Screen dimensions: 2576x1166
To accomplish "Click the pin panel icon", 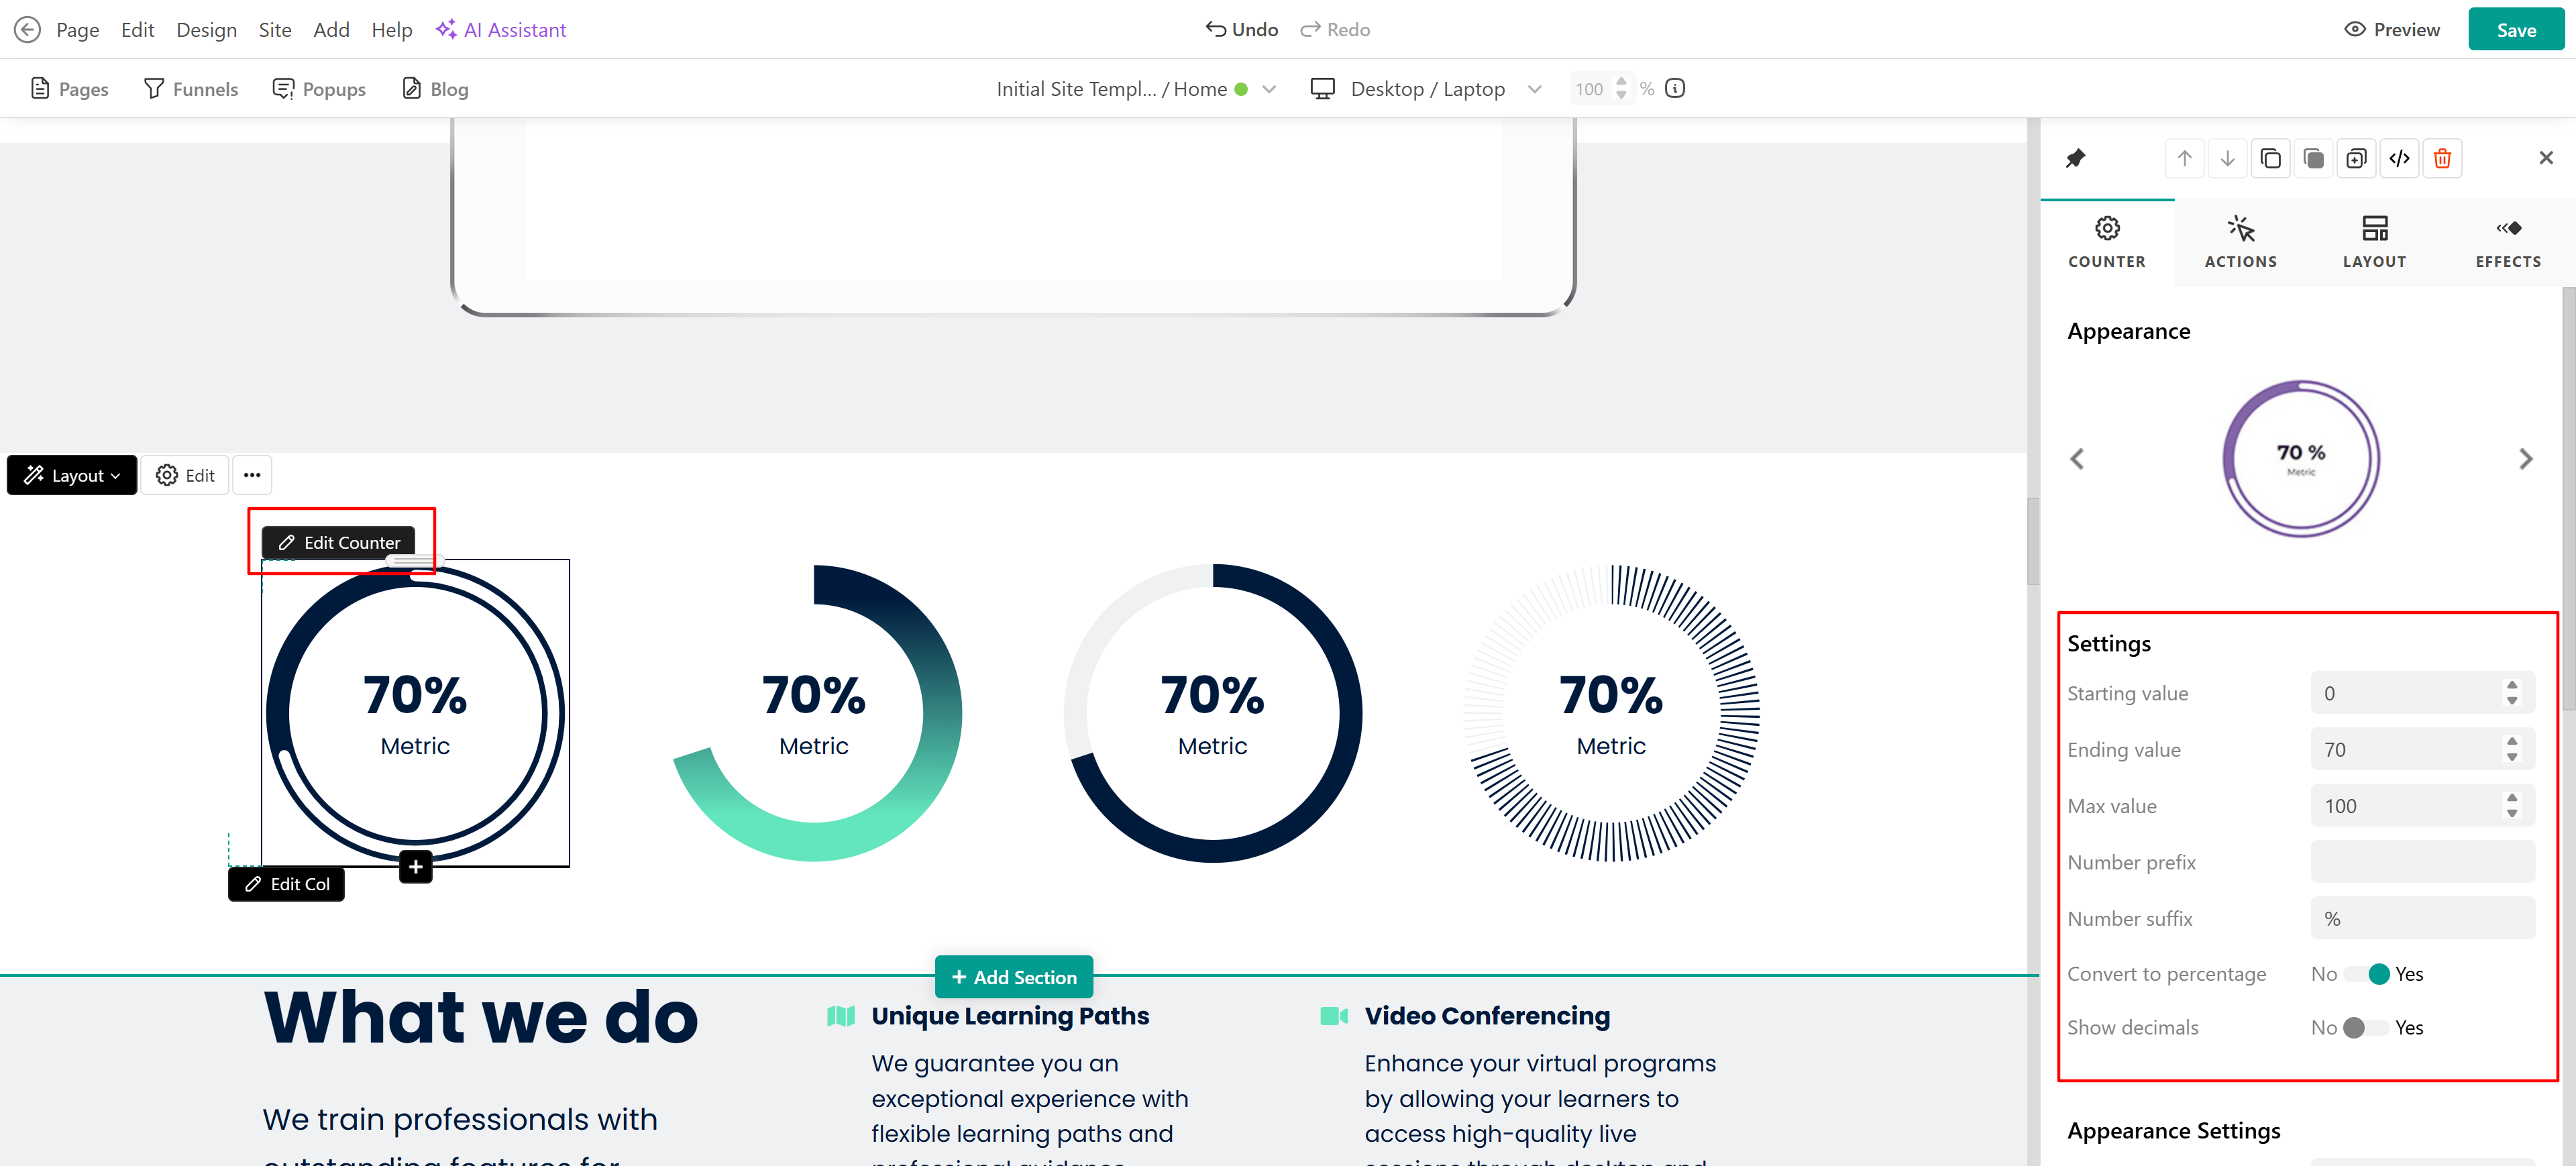I will click(2076, 158).
